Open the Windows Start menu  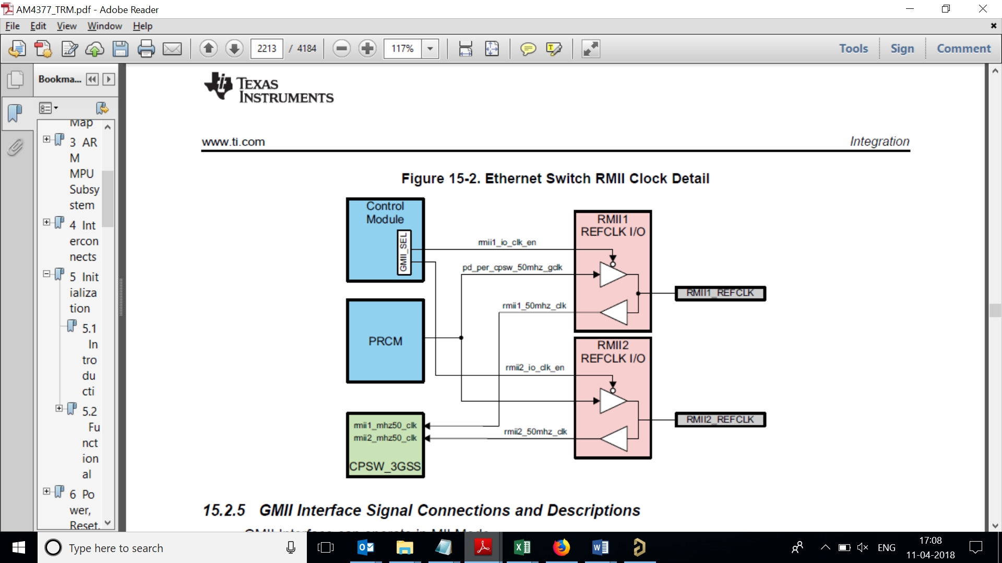(19, 547)
